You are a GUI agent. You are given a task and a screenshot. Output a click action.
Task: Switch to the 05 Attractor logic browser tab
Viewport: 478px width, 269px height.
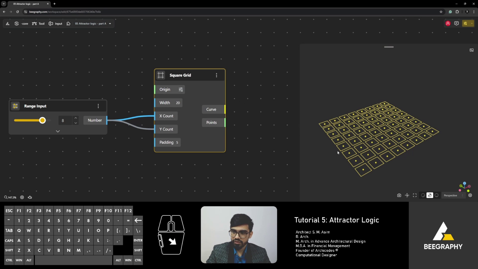[26, 4]
